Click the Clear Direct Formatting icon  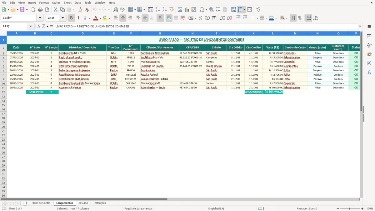(x=87, y=10)
